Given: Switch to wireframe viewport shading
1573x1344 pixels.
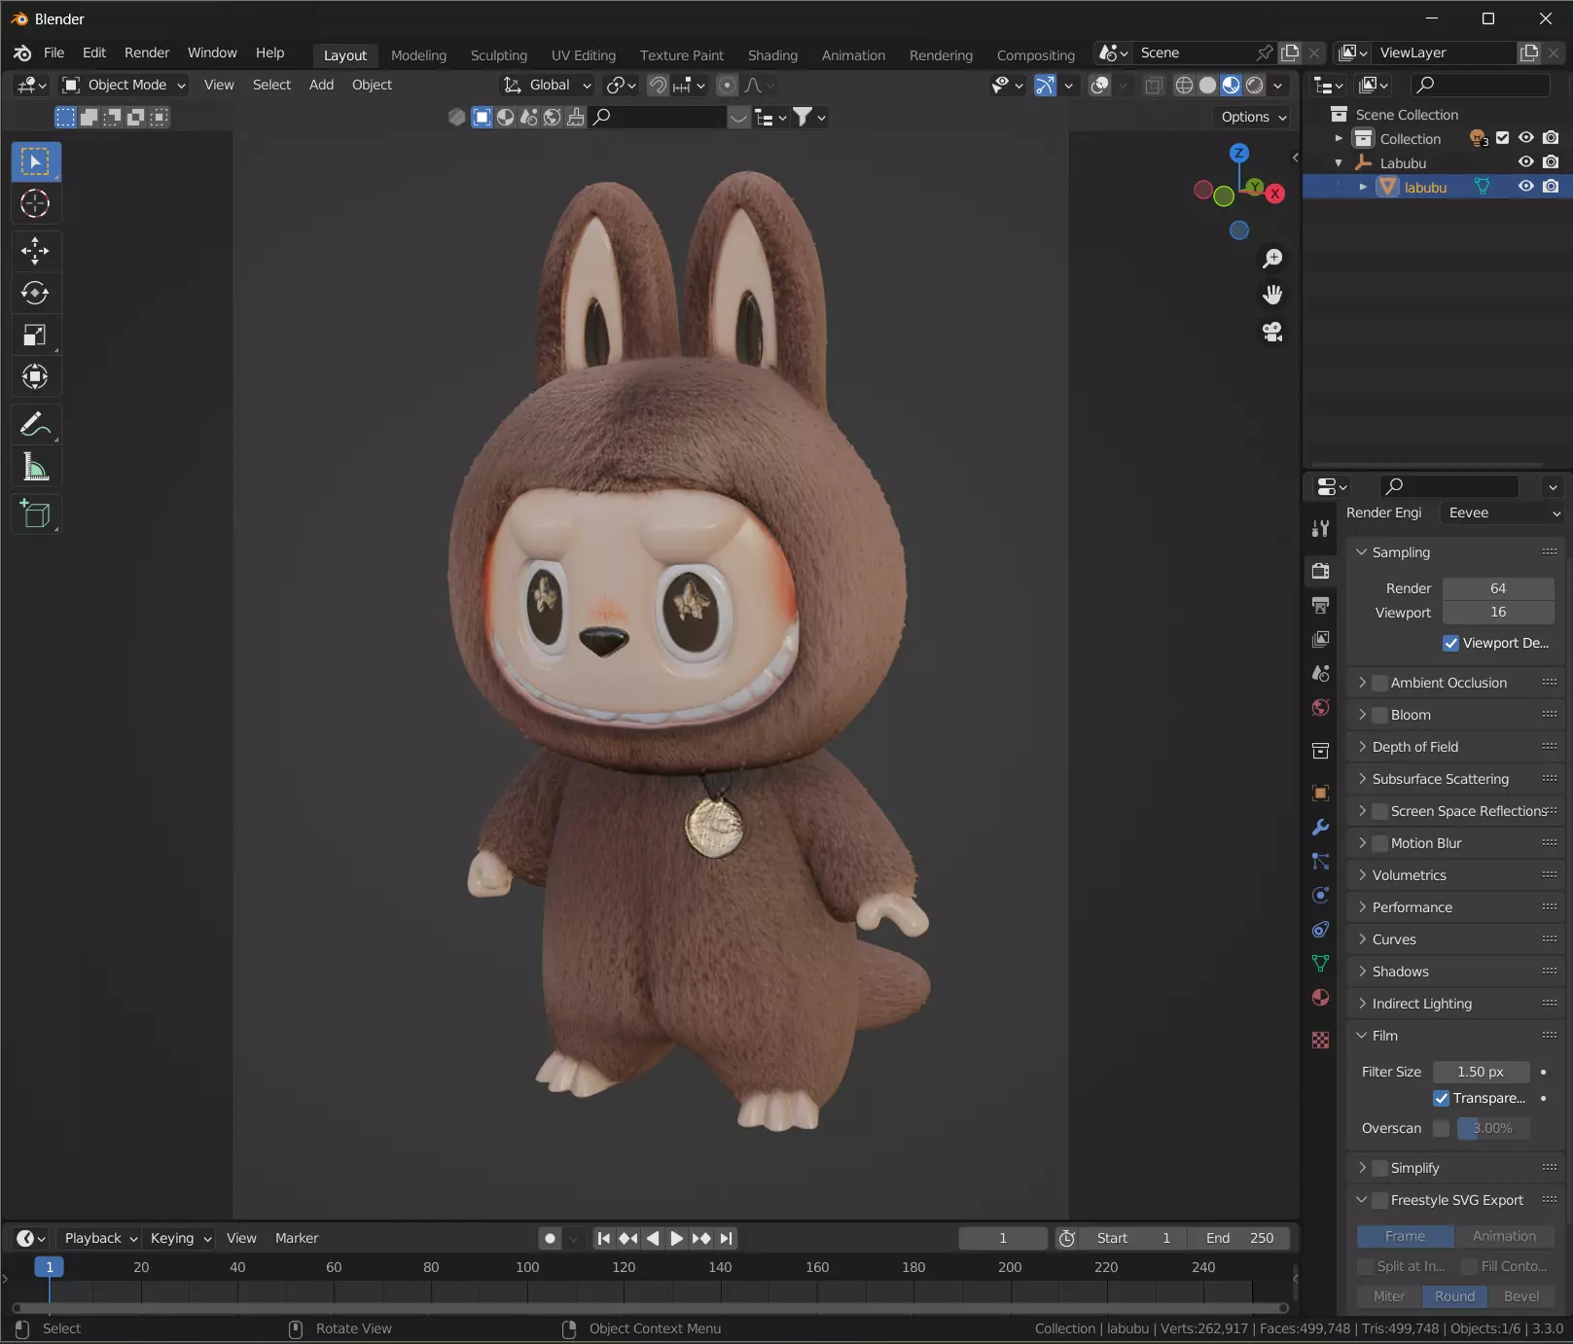Looking at the screenshot, I should click(x=1184, y=86).
